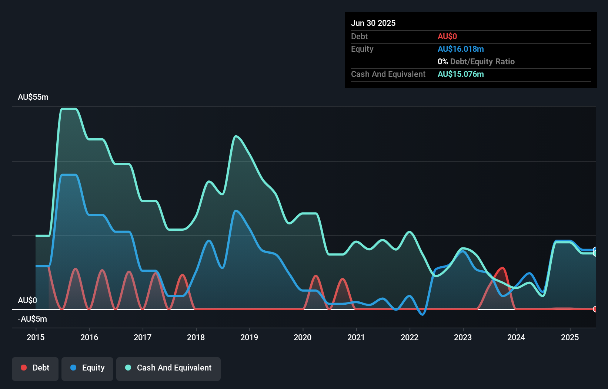The height and width of the screenshot is (389, 608).
Task: Click the Debt/Equity Ratio row in tooltip
Action: coord(476,61)
